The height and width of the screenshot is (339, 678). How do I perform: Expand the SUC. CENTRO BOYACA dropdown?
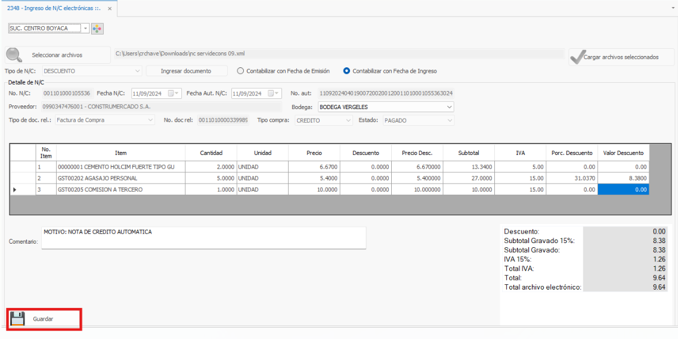(x=85, y=28)
